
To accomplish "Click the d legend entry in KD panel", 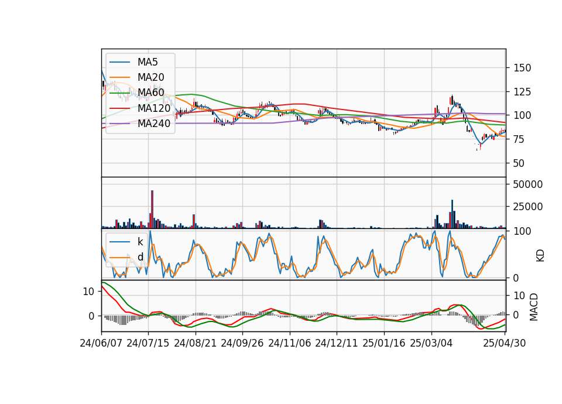I will (140, 257).
